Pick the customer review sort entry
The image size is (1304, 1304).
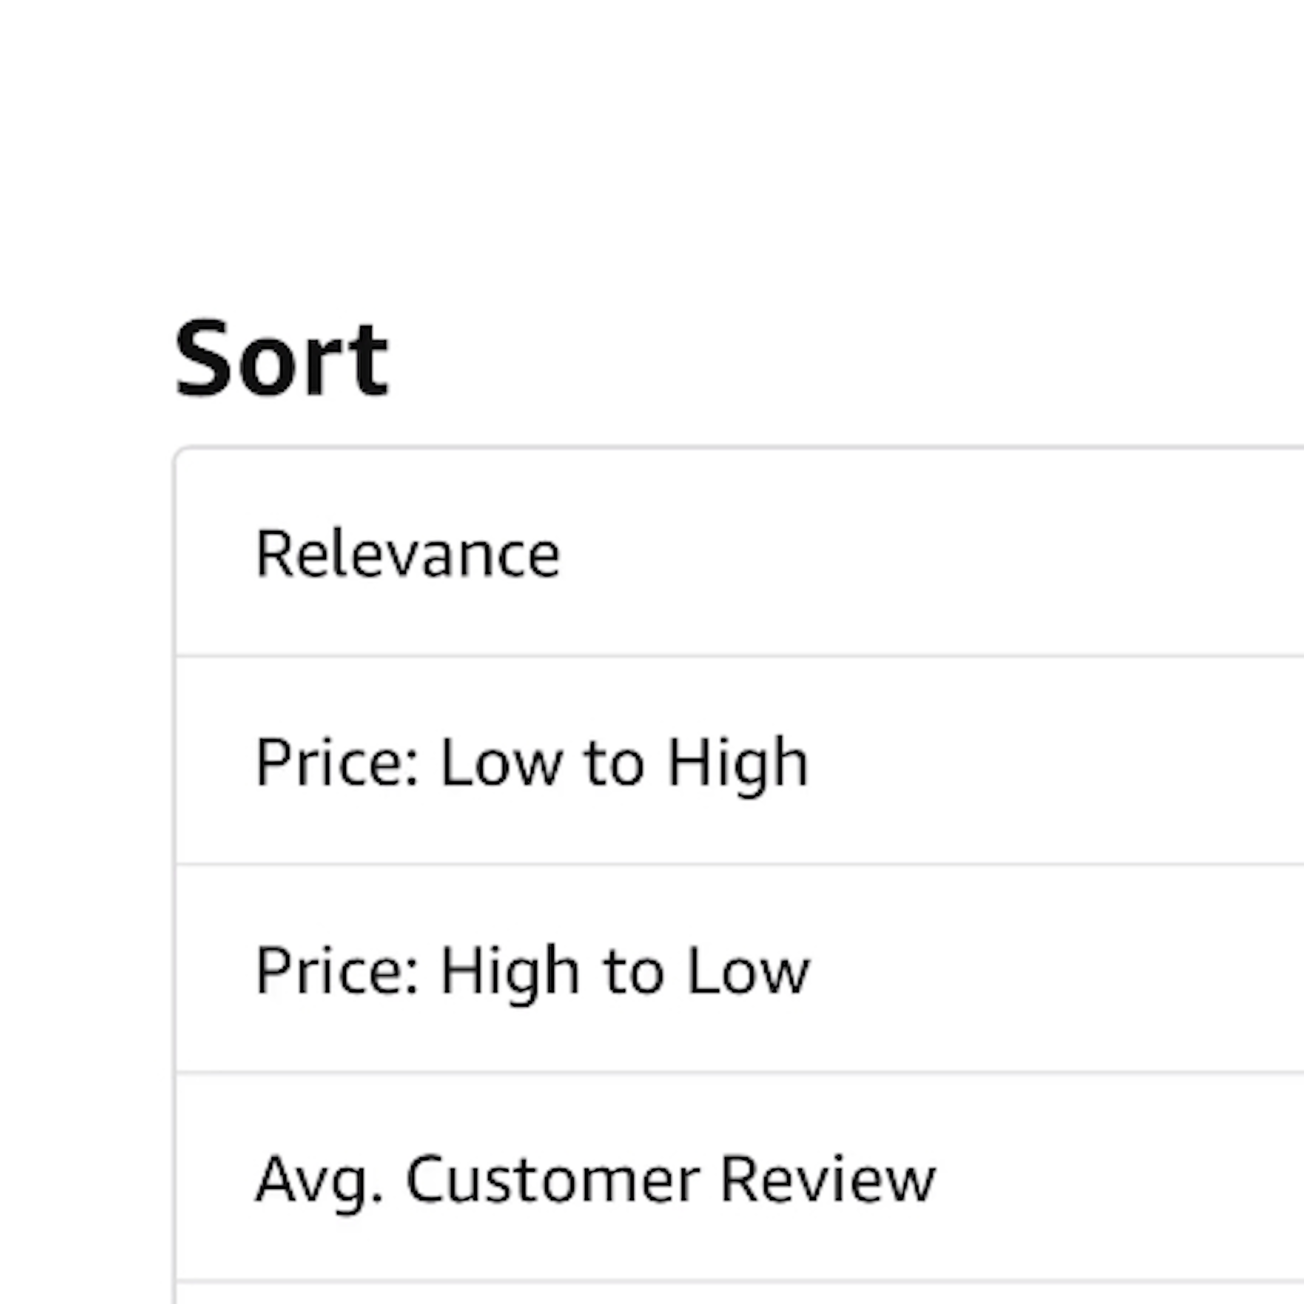595,1178
